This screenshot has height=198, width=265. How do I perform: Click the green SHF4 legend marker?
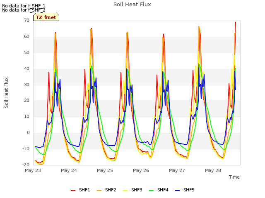(x=151, y=191)
